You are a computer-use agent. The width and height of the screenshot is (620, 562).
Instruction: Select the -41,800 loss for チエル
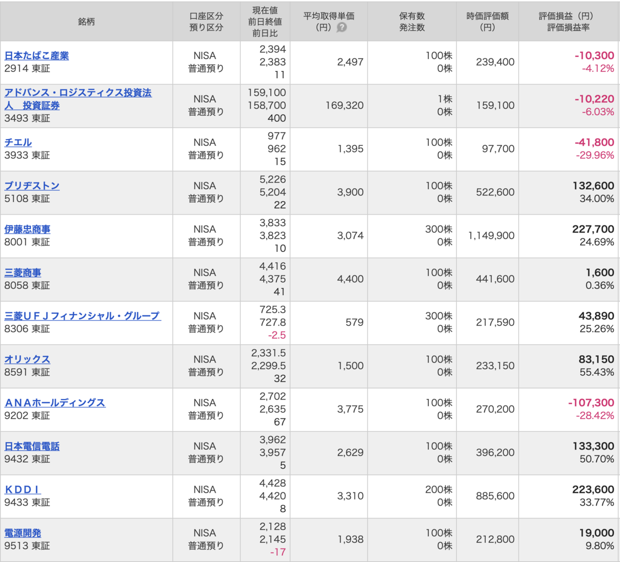coord(594,142)
